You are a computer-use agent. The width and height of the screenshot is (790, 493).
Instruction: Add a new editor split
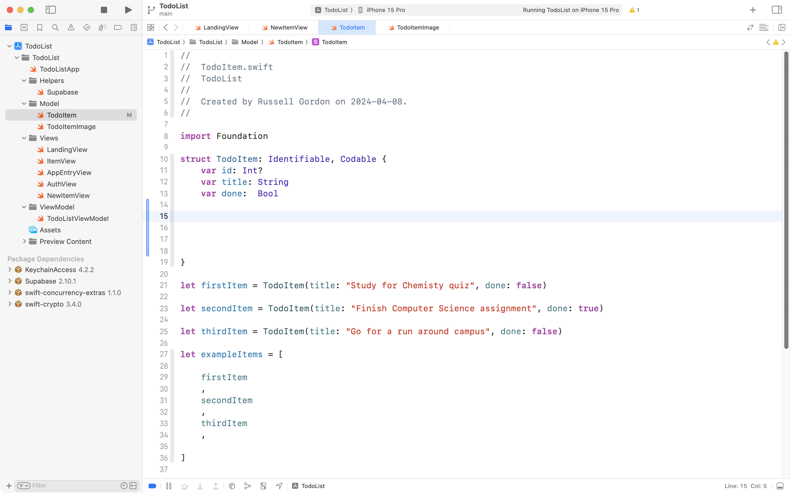click(782, 27)
